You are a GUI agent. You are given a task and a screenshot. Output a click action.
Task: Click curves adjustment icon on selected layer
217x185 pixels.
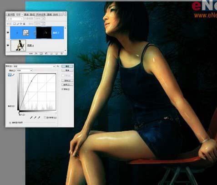point(26,32)
